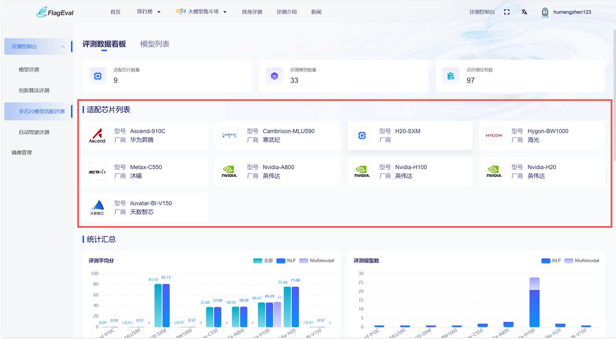Image resolution: width=616 pixels, height=339 pixels.
Task: Expand the 大模型角斗场 dropdown
Action: pyautogui.click(x=201, y=12)
